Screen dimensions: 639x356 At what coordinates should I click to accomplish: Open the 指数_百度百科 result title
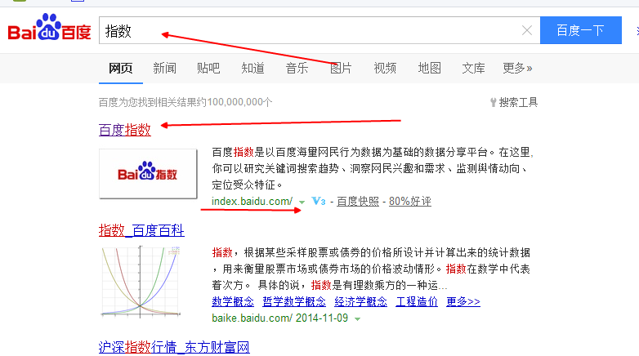[141, 230]
